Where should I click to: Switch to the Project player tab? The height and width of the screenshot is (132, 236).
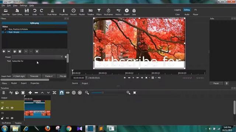coord(85,83)
